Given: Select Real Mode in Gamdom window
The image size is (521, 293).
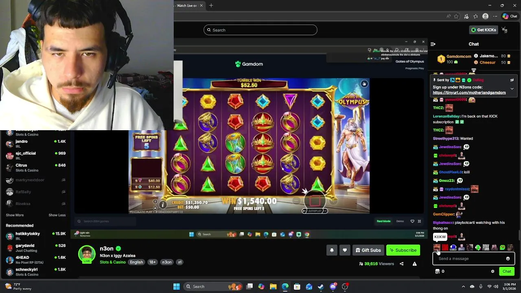Looking at the screenshot, I should [x=383, y=221].
